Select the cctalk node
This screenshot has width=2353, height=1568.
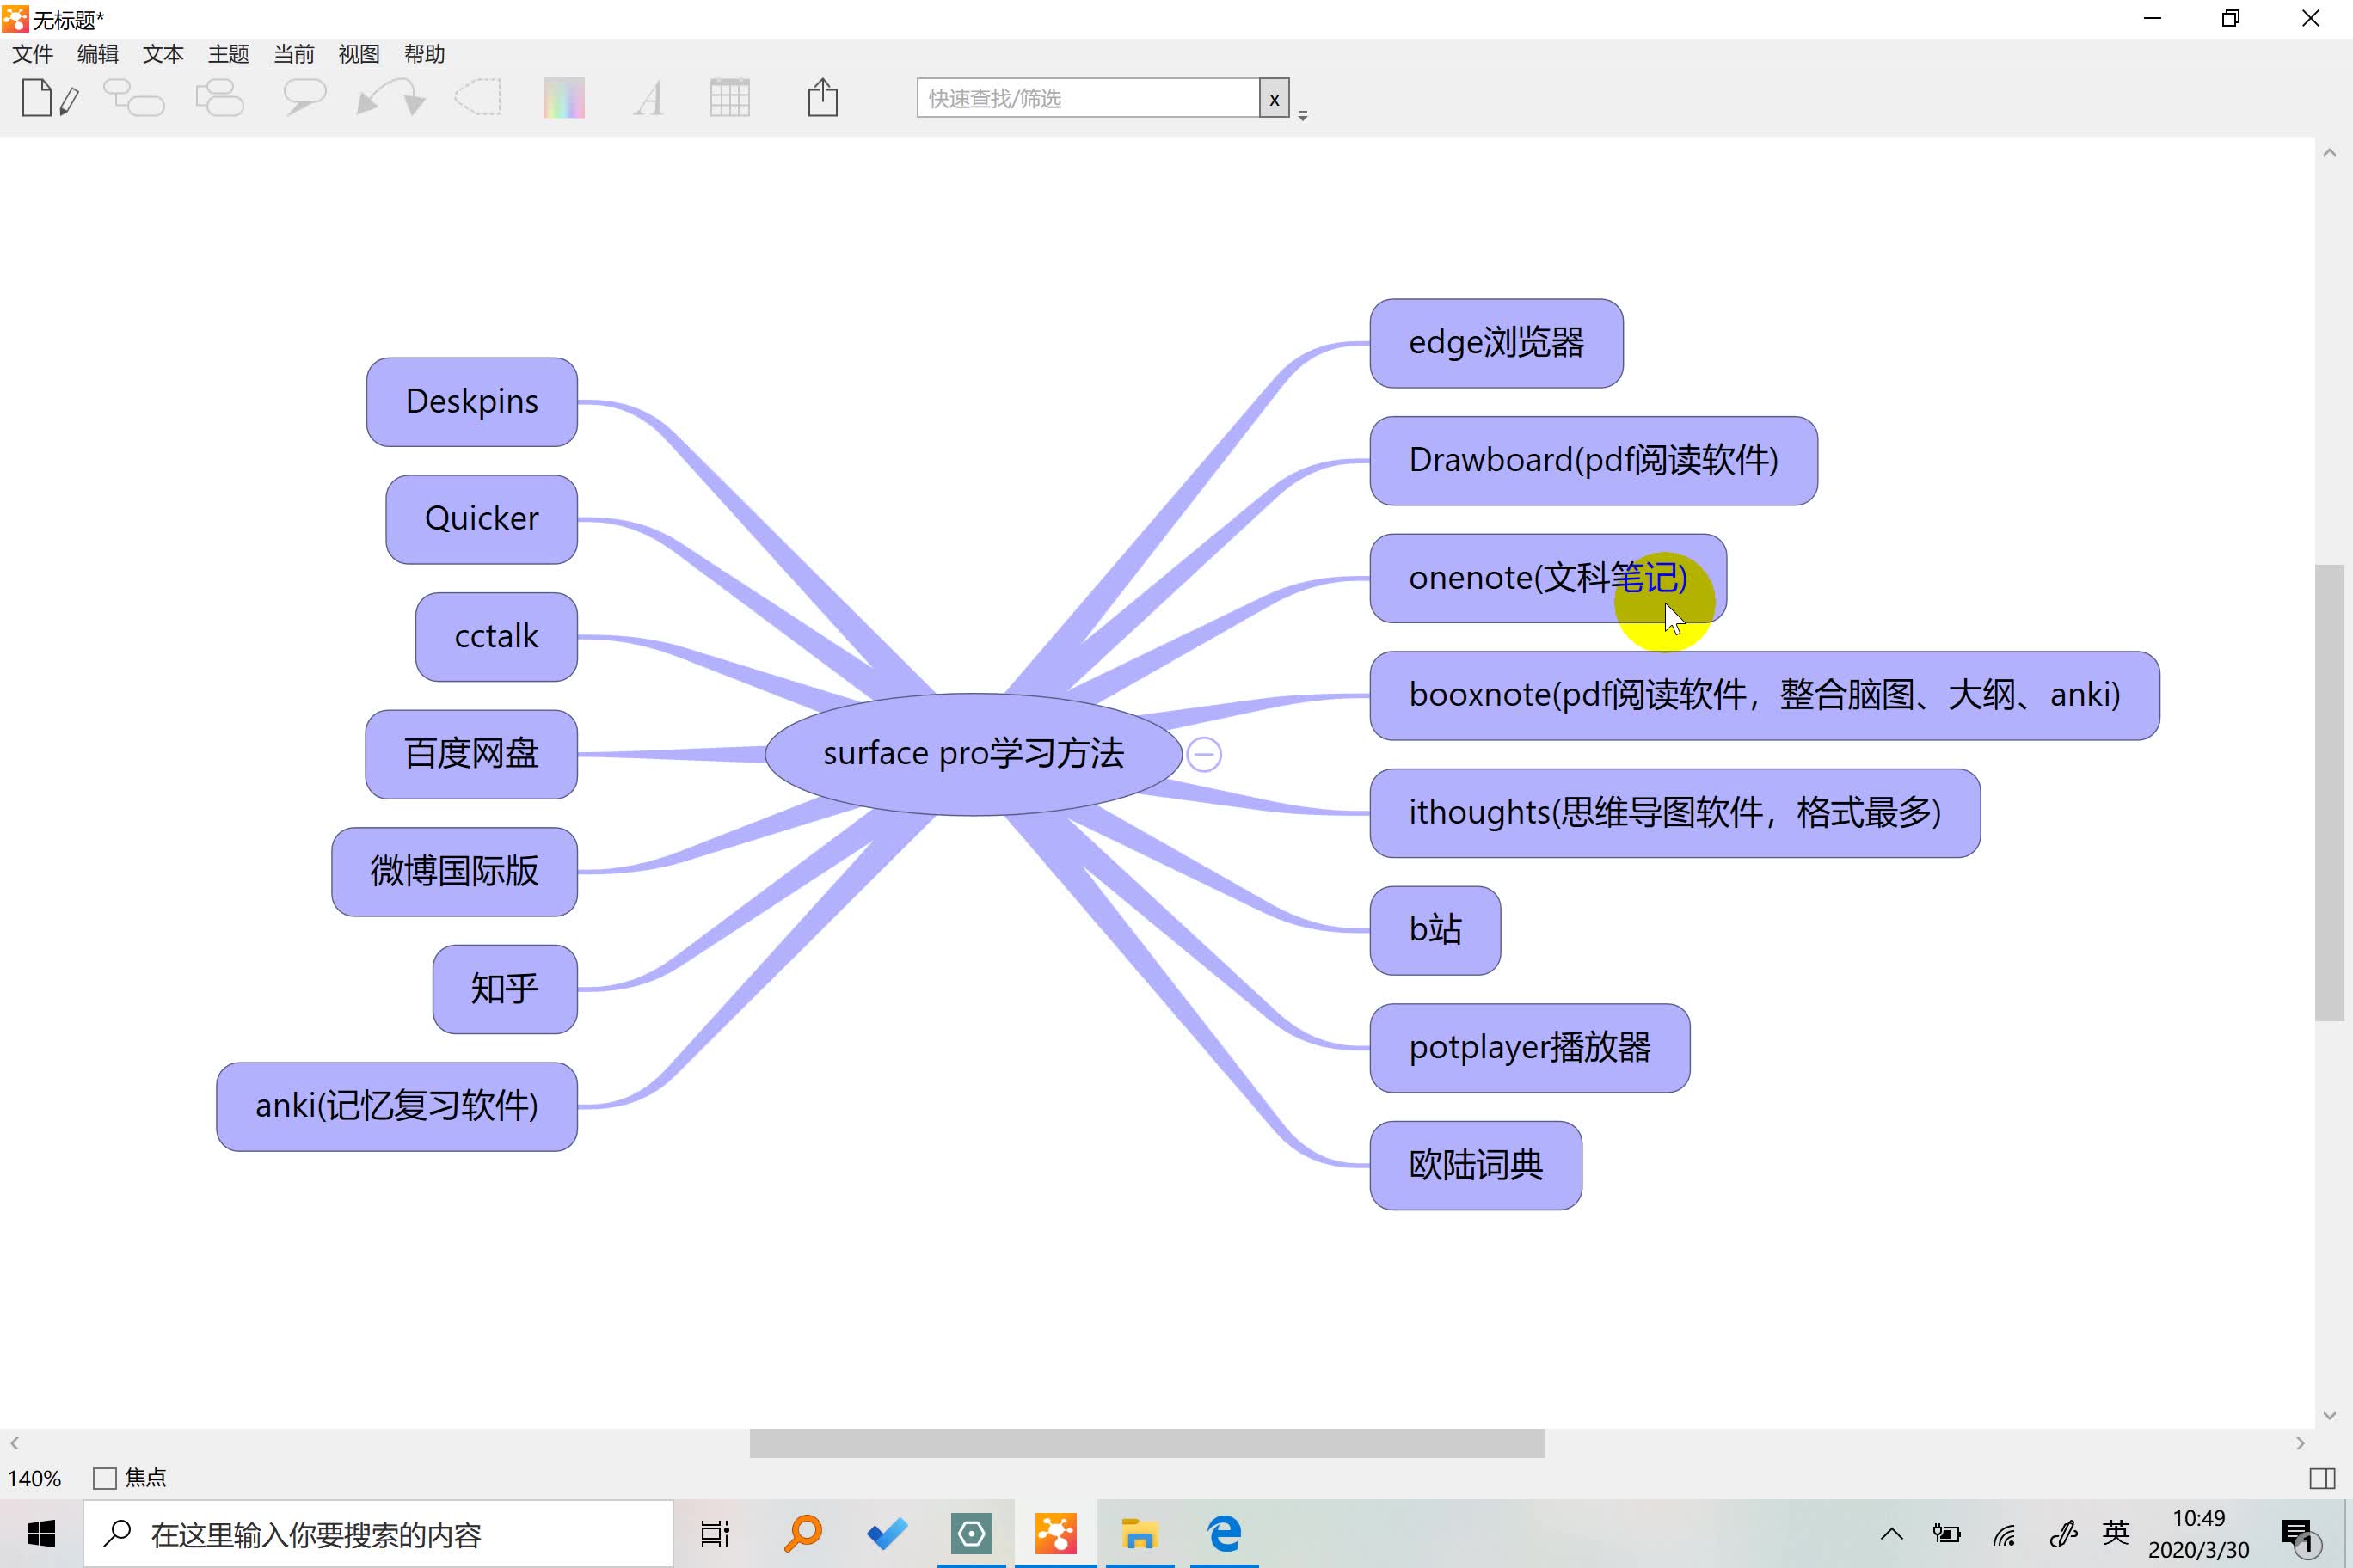click(x=496, y=637)
